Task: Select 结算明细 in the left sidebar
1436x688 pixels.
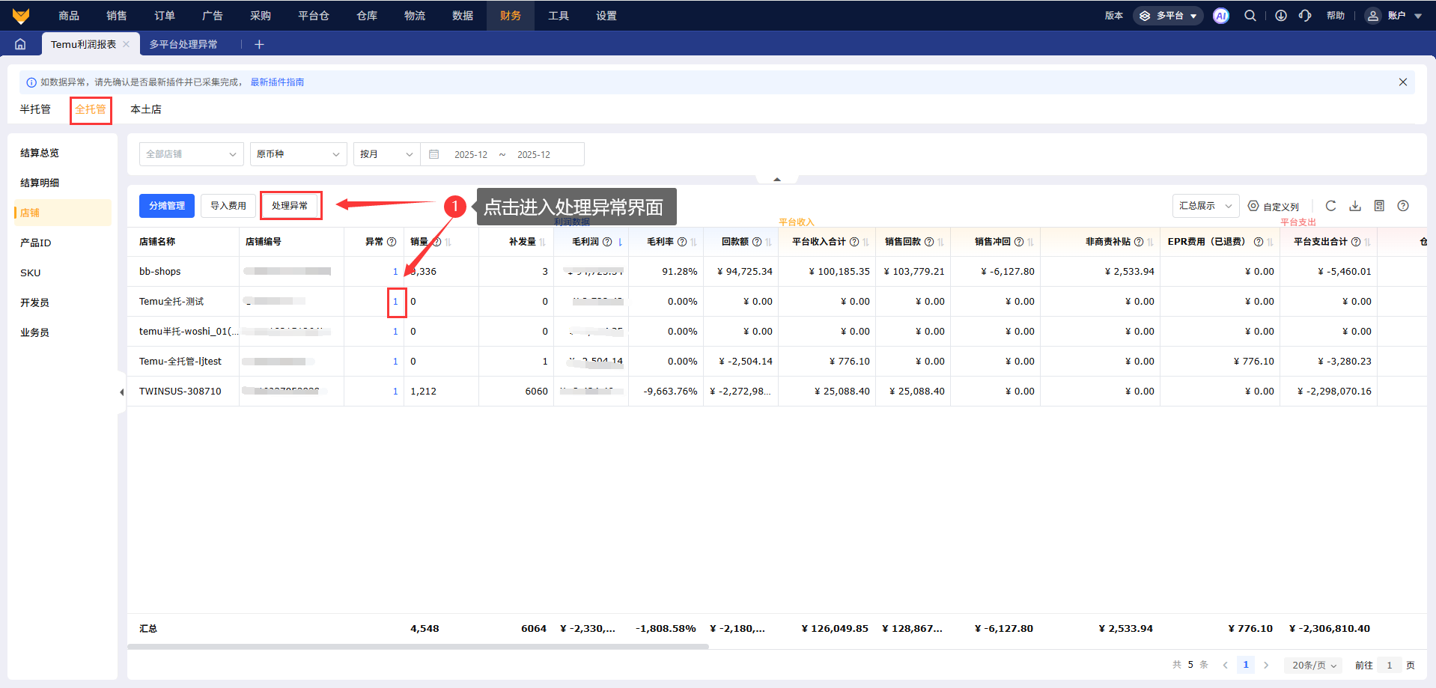Action: pyautogui.click(x=40, y=183)
